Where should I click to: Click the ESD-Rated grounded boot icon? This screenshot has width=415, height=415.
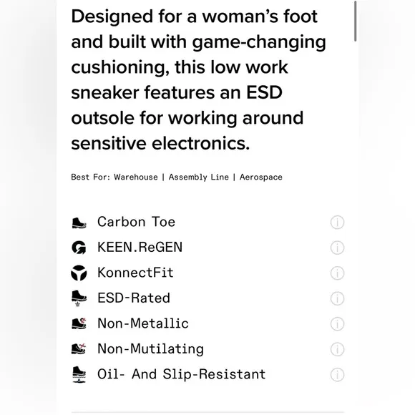tap(79, 298)
